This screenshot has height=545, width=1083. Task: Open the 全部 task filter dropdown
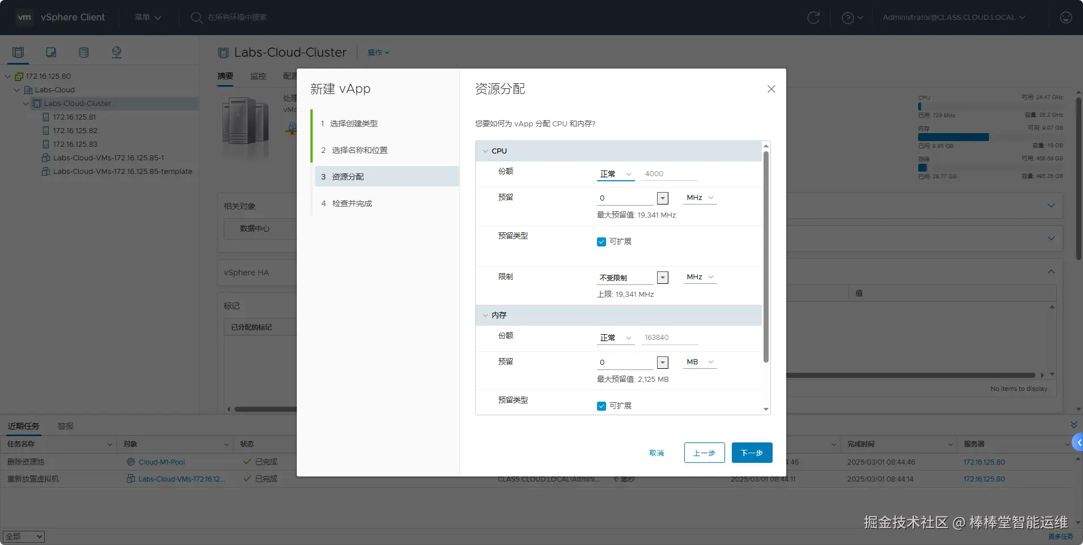click(23, 537)
